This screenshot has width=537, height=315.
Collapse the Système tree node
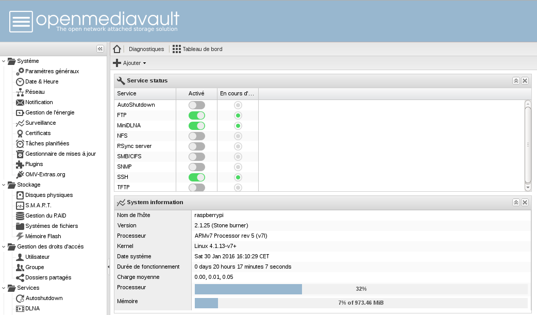click(x=4, y=61)
